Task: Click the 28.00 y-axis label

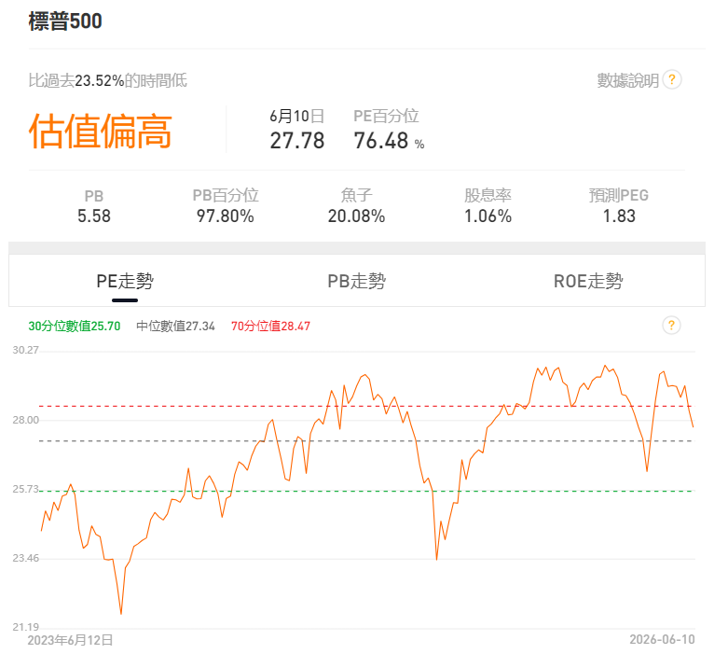Action: coord(25,420)
